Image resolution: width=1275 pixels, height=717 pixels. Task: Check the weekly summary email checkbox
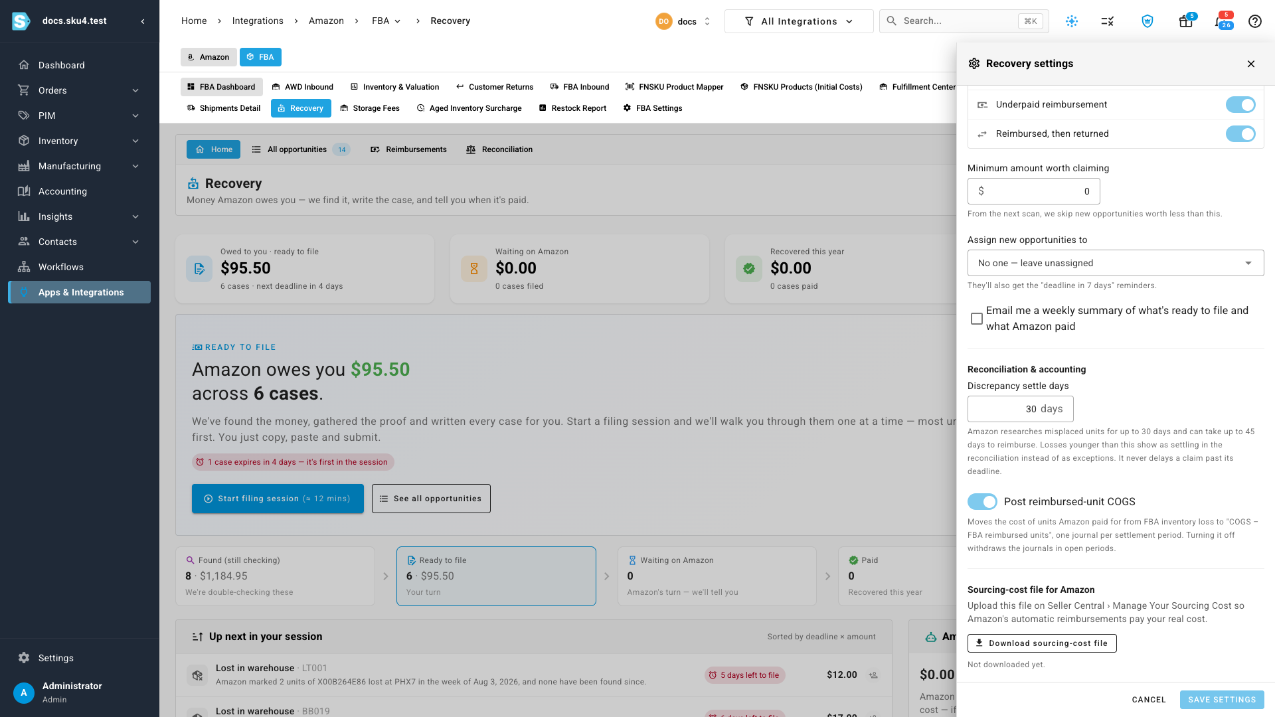tap(976, 319)
